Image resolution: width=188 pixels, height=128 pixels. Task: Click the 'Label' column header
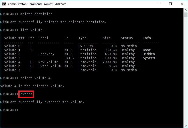(x=43, y=38)
